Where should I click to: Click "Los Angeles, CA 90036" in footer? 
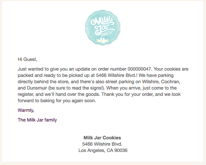coord(103,150)
